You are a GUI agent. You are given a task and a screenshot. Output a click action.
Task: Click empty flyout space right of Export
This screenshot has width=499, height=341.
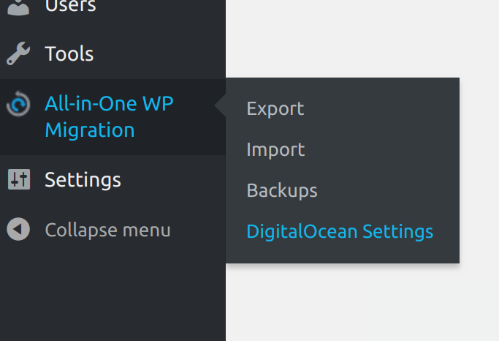(387, 108)
